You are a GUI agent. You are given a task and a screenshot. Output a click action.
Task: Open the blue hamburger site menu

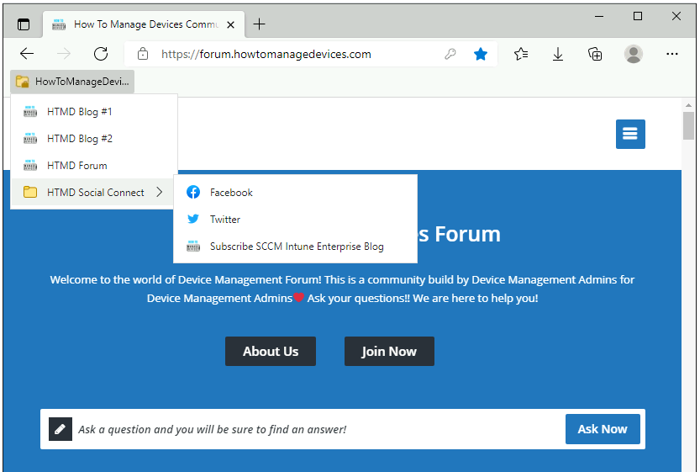pos(630,134)
